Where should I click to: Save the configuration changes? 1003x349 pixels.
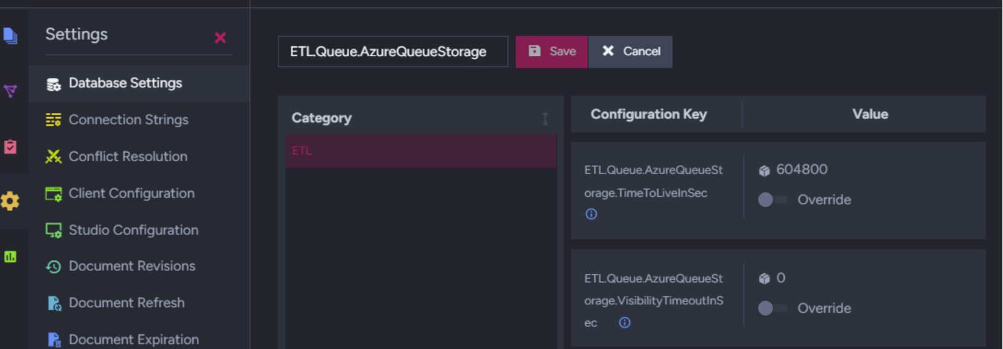pos(551,52)
